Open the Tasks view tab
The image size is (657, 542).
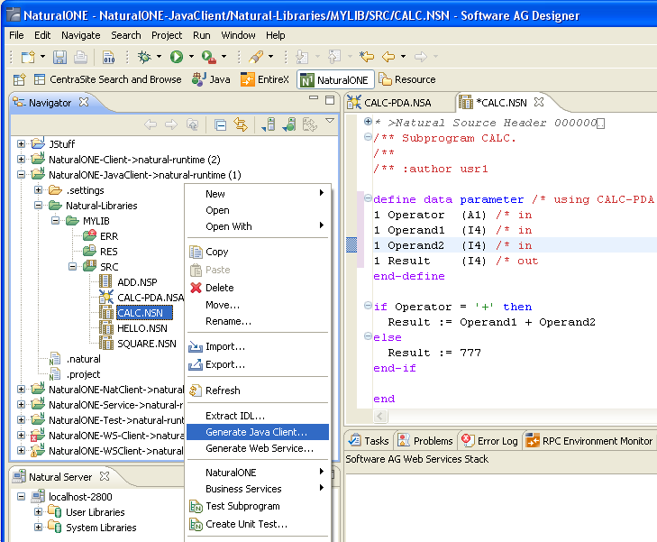tap(370, 441)
